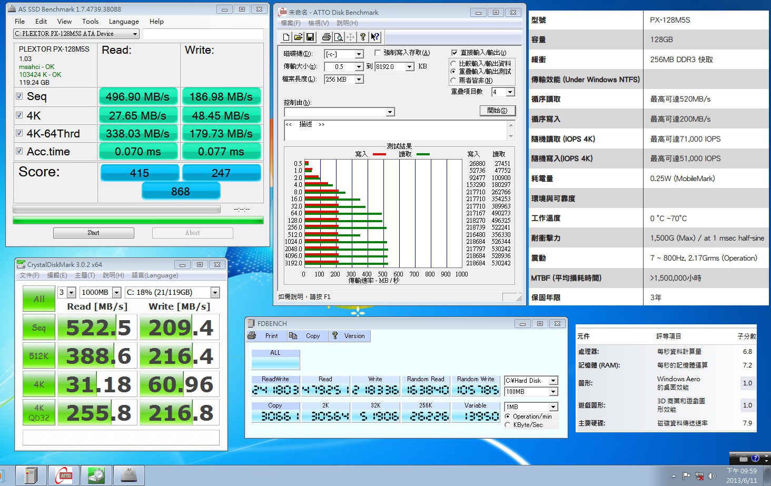Toggle the 4K-64Thrd checkbox in AS SSD
The image size is (771, 486).
tap(19, 133)
